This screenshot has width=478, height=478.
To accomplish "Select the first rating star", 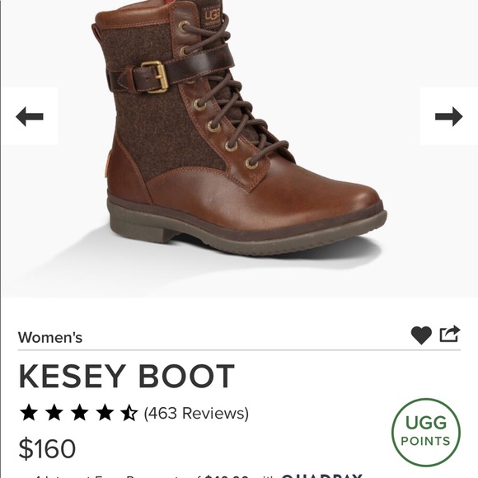I will tap(29, 412).
